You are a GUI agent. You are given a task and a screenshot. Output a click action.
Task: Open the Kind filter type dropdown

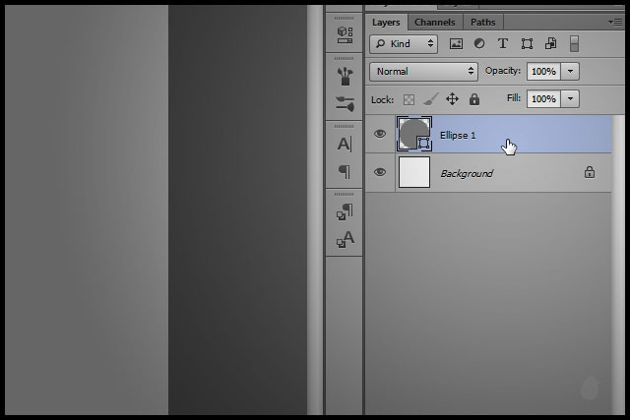(x=404, y=44)
